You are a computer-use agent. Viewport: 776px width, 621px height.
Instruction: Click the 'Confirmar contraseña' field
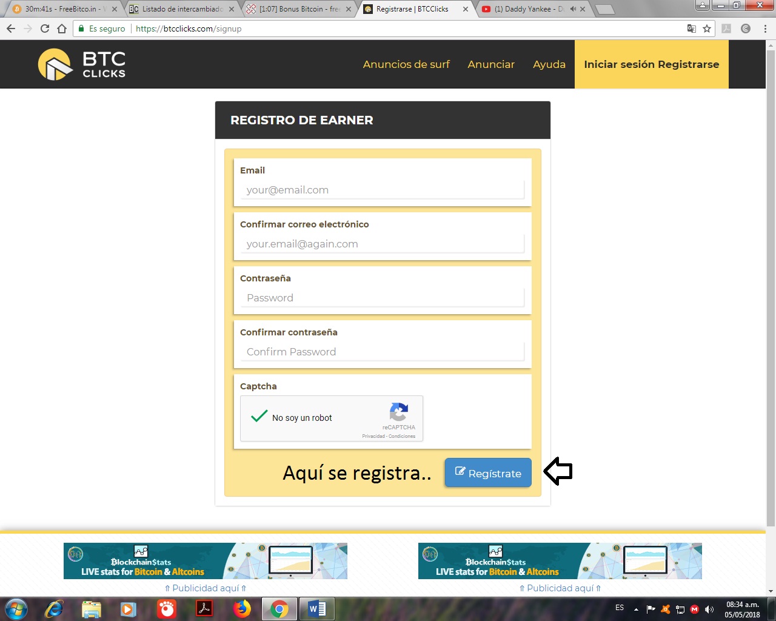[x=383, y=352]
